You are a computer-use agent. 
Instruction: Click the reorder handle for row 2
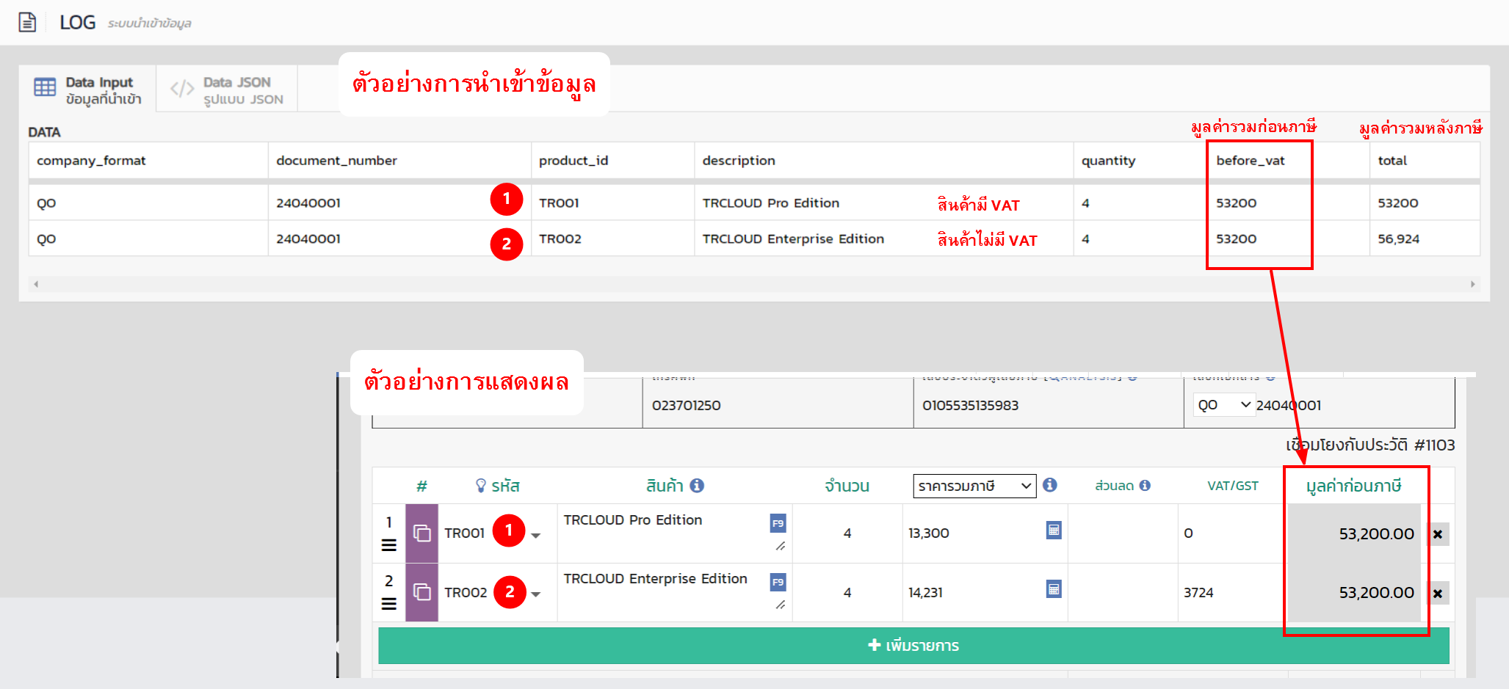pyautogui.click(x=389, y=604)
